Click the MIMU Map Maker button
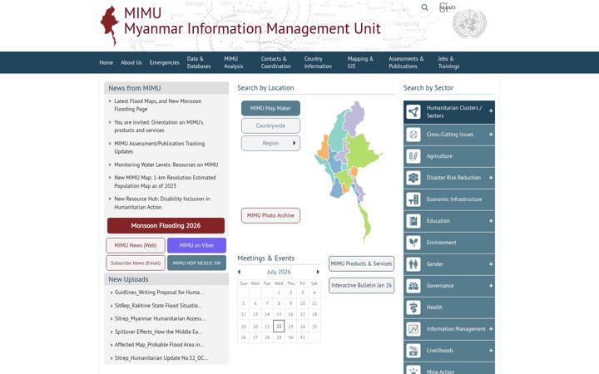Image resolution: width=599 pixels, height=374 pixels. point(270,108)
